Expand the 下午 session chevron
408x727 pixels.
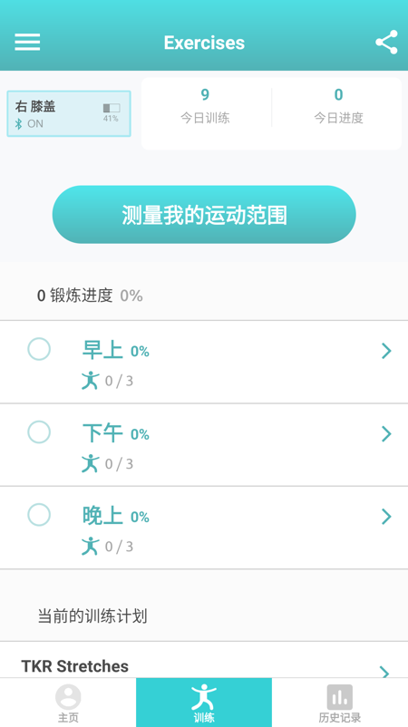tap(386, 434)
